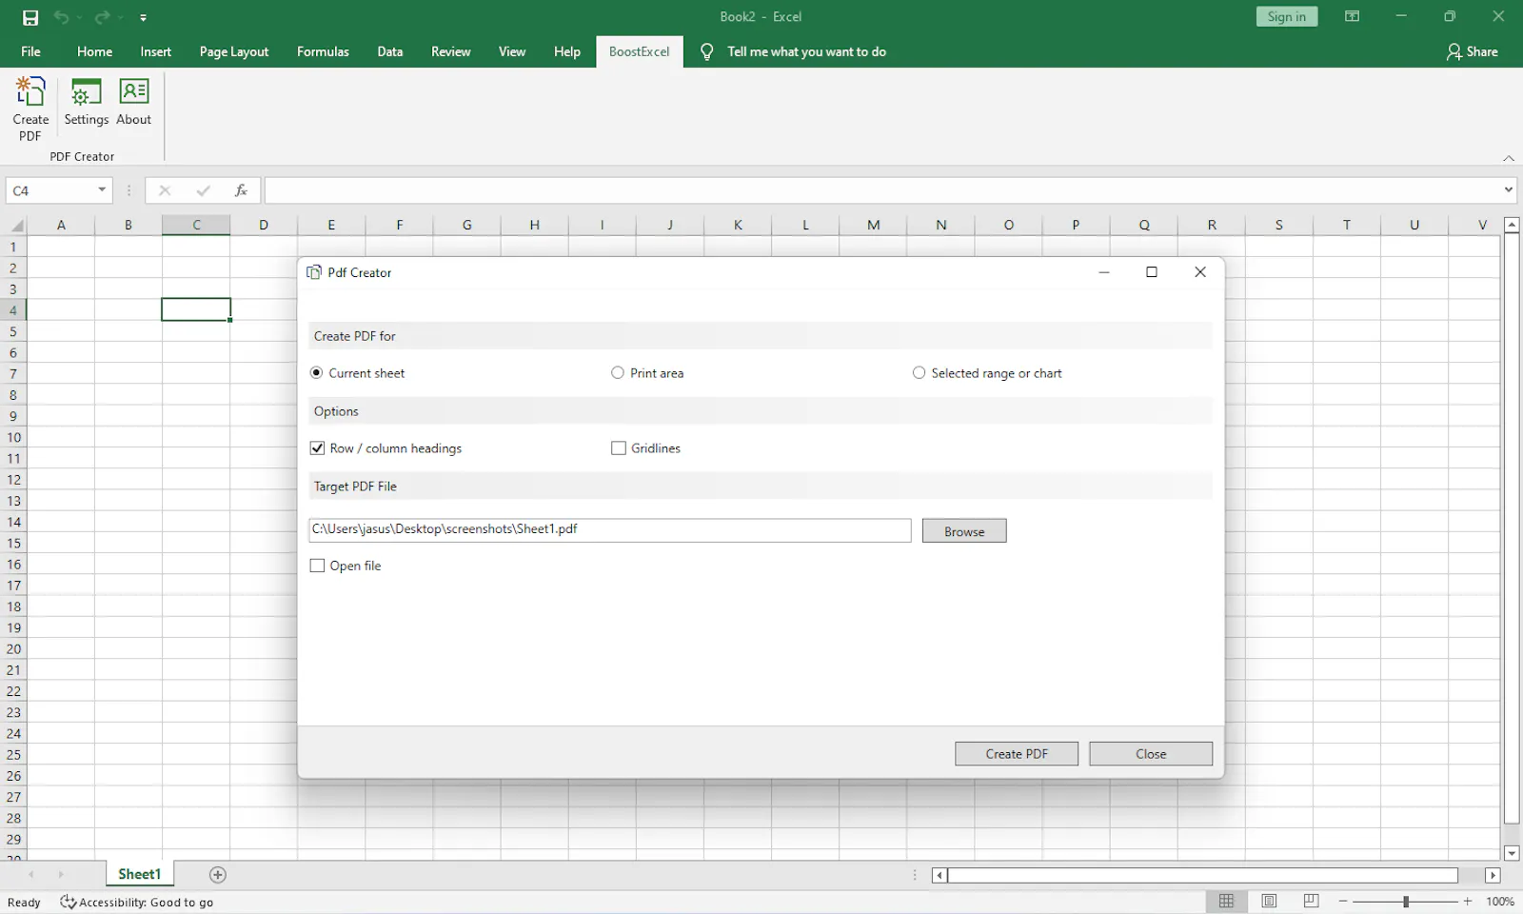This screenshot has width=1523, height=914.
Task: Maximize the Pdf Creator dialog
Action: [x=1152, y=272]
